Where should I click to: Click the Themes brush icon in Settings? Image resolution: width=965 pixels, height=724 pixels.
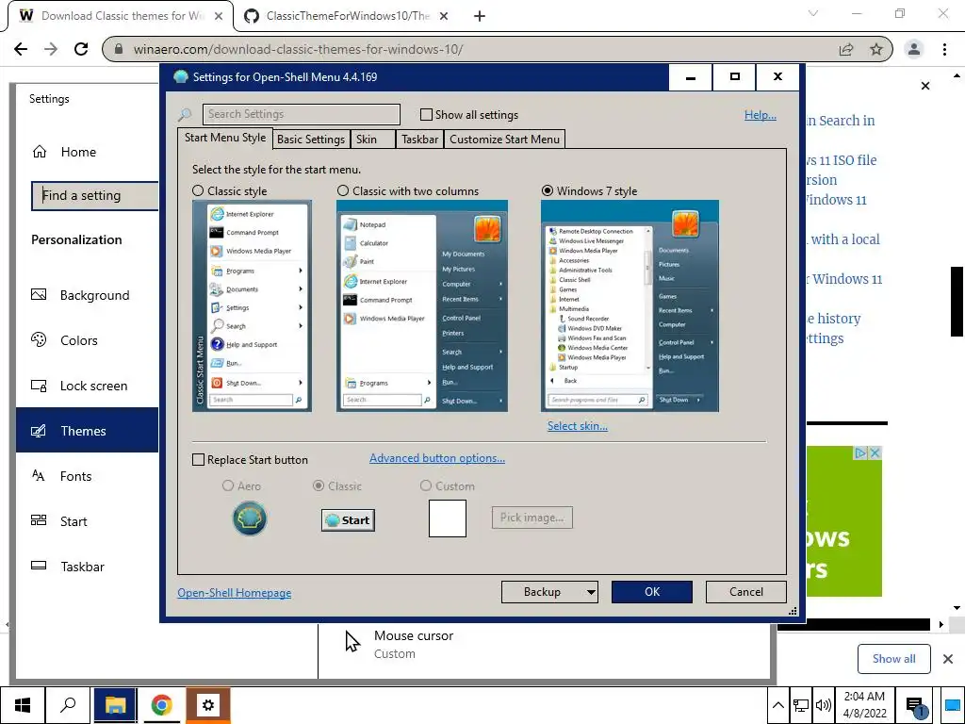pos(38,430)
